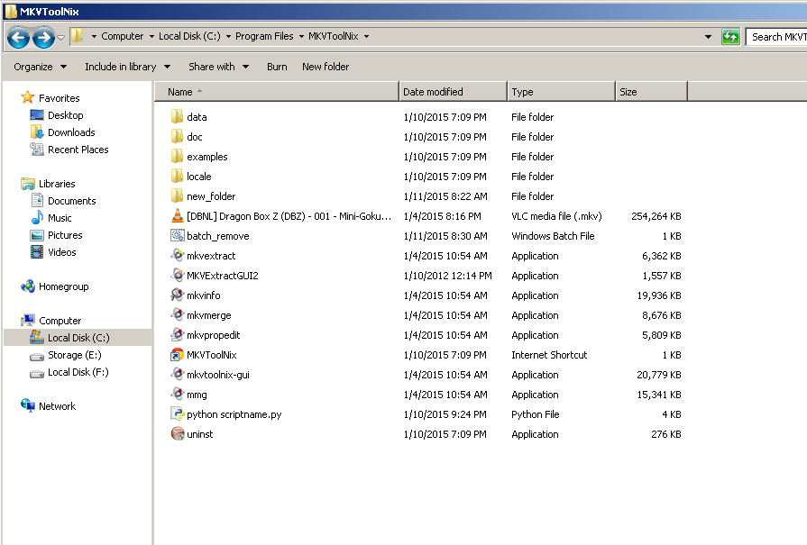Click the '1/11/2015 8:22 AM' date
This screenshot has height=545, width=807.
coord(445,196)
